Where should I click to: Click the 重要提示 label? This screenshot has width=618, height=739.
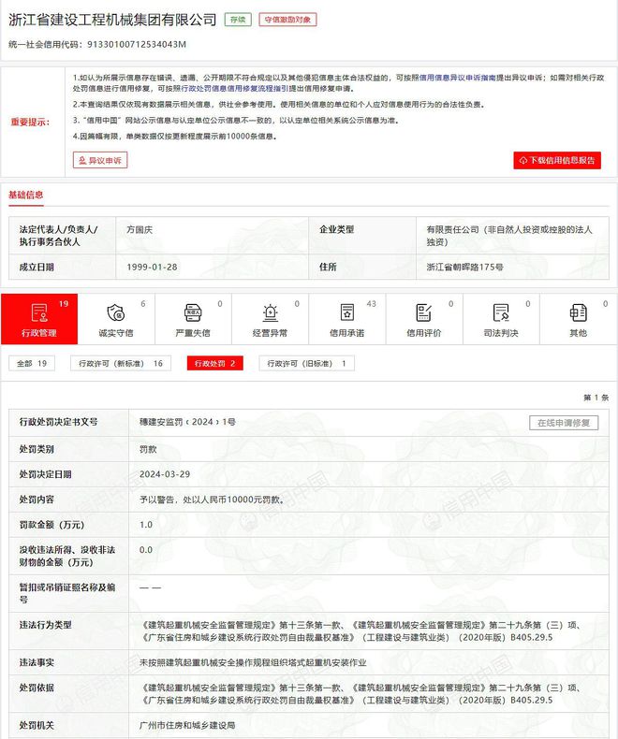point(30,122)
